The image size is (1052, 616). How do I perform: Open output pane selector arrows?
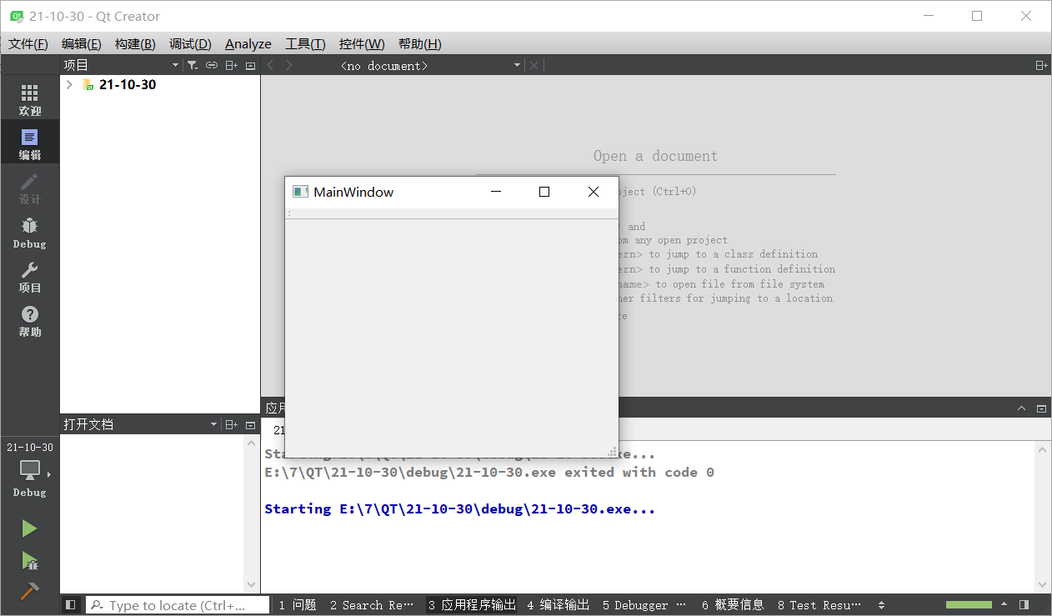coord(881,605)
